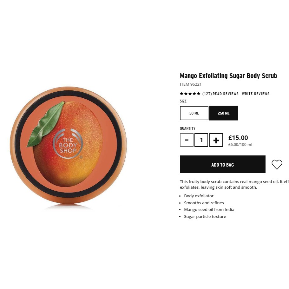Select the 50 ML size option
Screen dimensions: 289x289
click(x=194, y=113)
